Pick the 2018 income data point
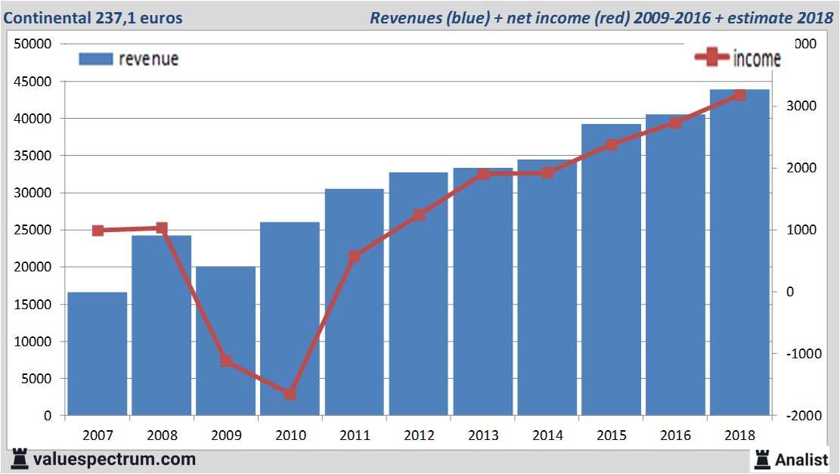The width and height of the screenshot is (840, 474). pyautogui.click(x=740, y=95)
